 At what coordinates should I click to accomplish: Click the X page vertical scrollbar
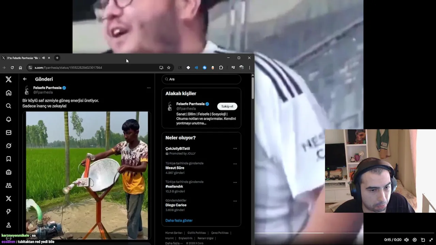pos(253,88)
